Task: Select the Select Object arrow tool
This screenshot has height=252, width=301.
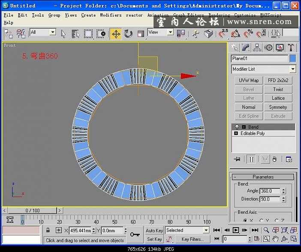Action: [63, 34]
